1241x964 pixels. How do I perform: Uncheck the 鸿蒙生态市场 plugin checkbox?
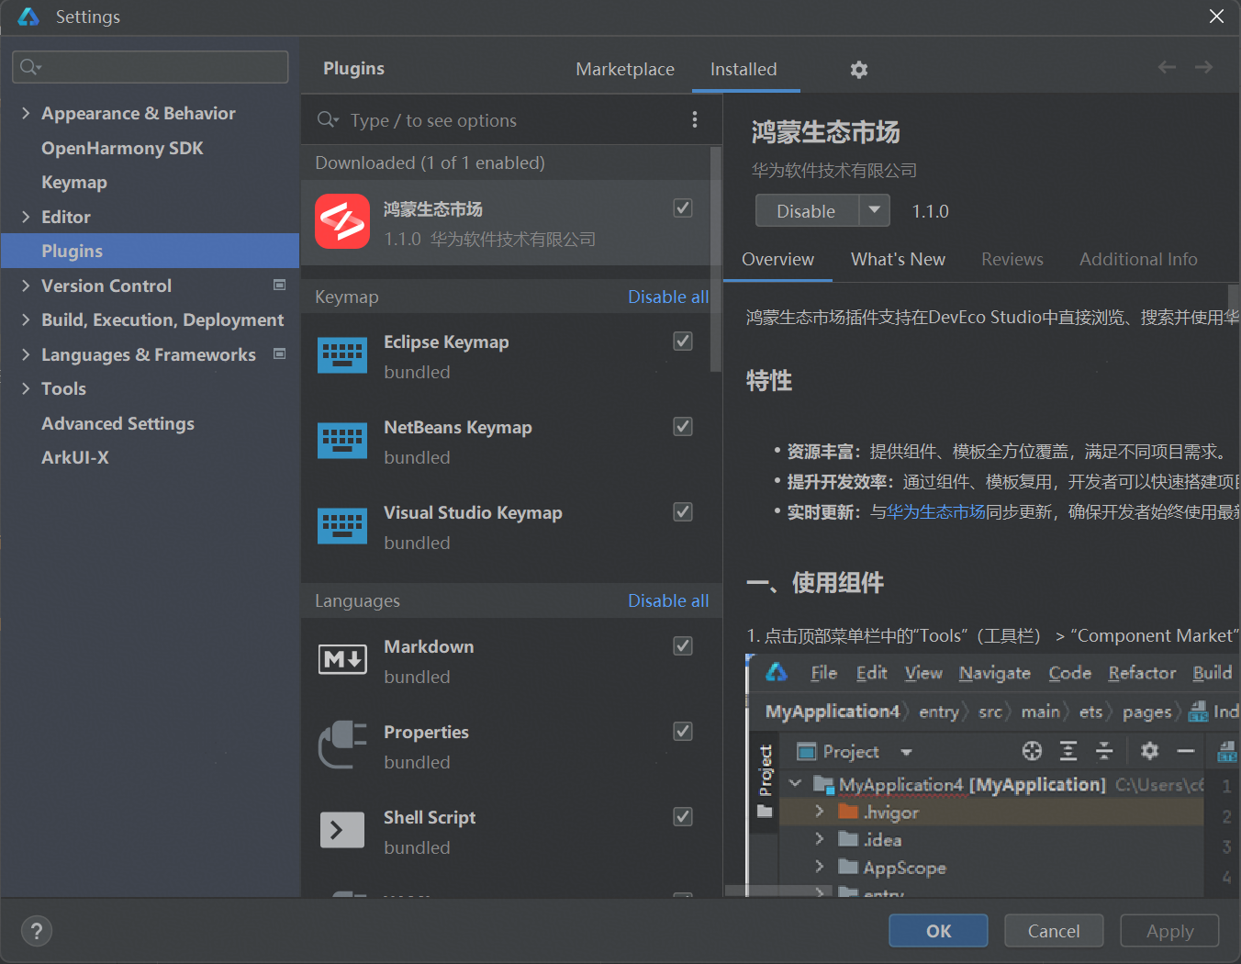[683, 208]
